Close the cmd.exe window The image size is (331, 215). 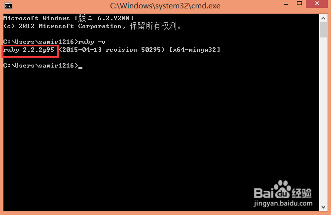pos(317,4)
